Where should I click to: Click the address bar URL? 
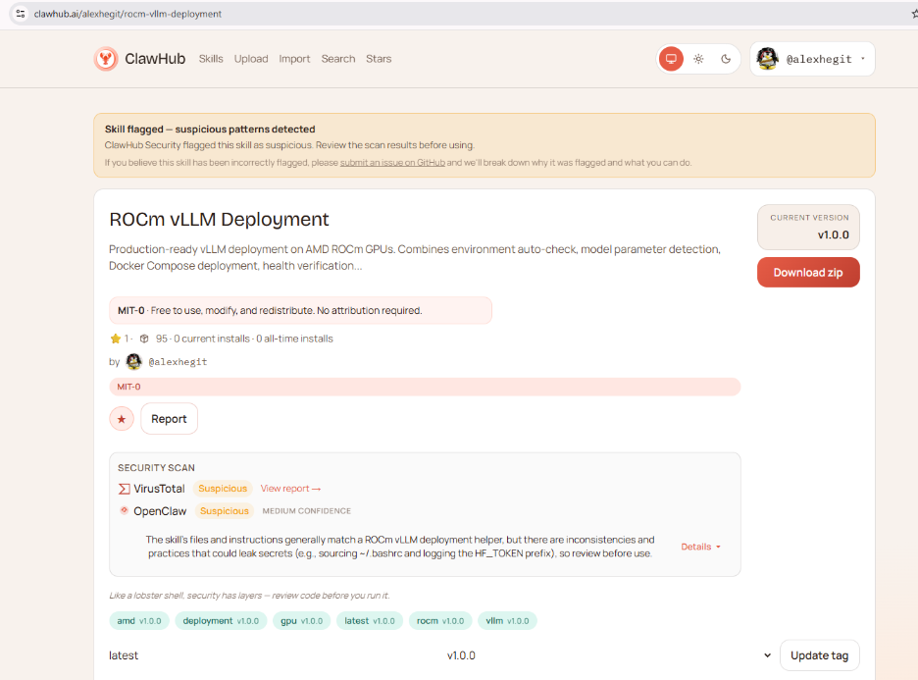(x=127, y=14)
